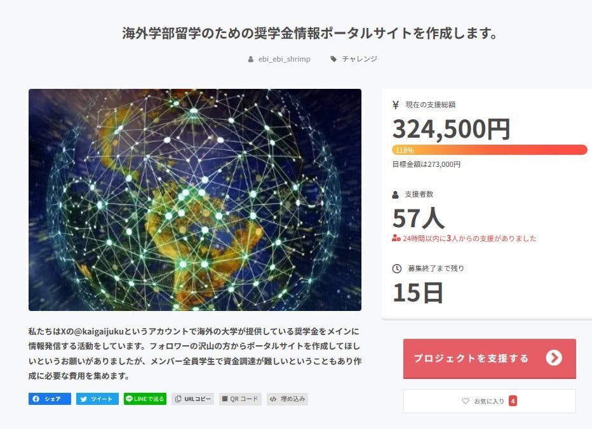The width and height of the screenshot is (592, 429).
Task: Click the globe network project image
Action: click(x=195, y=199)
